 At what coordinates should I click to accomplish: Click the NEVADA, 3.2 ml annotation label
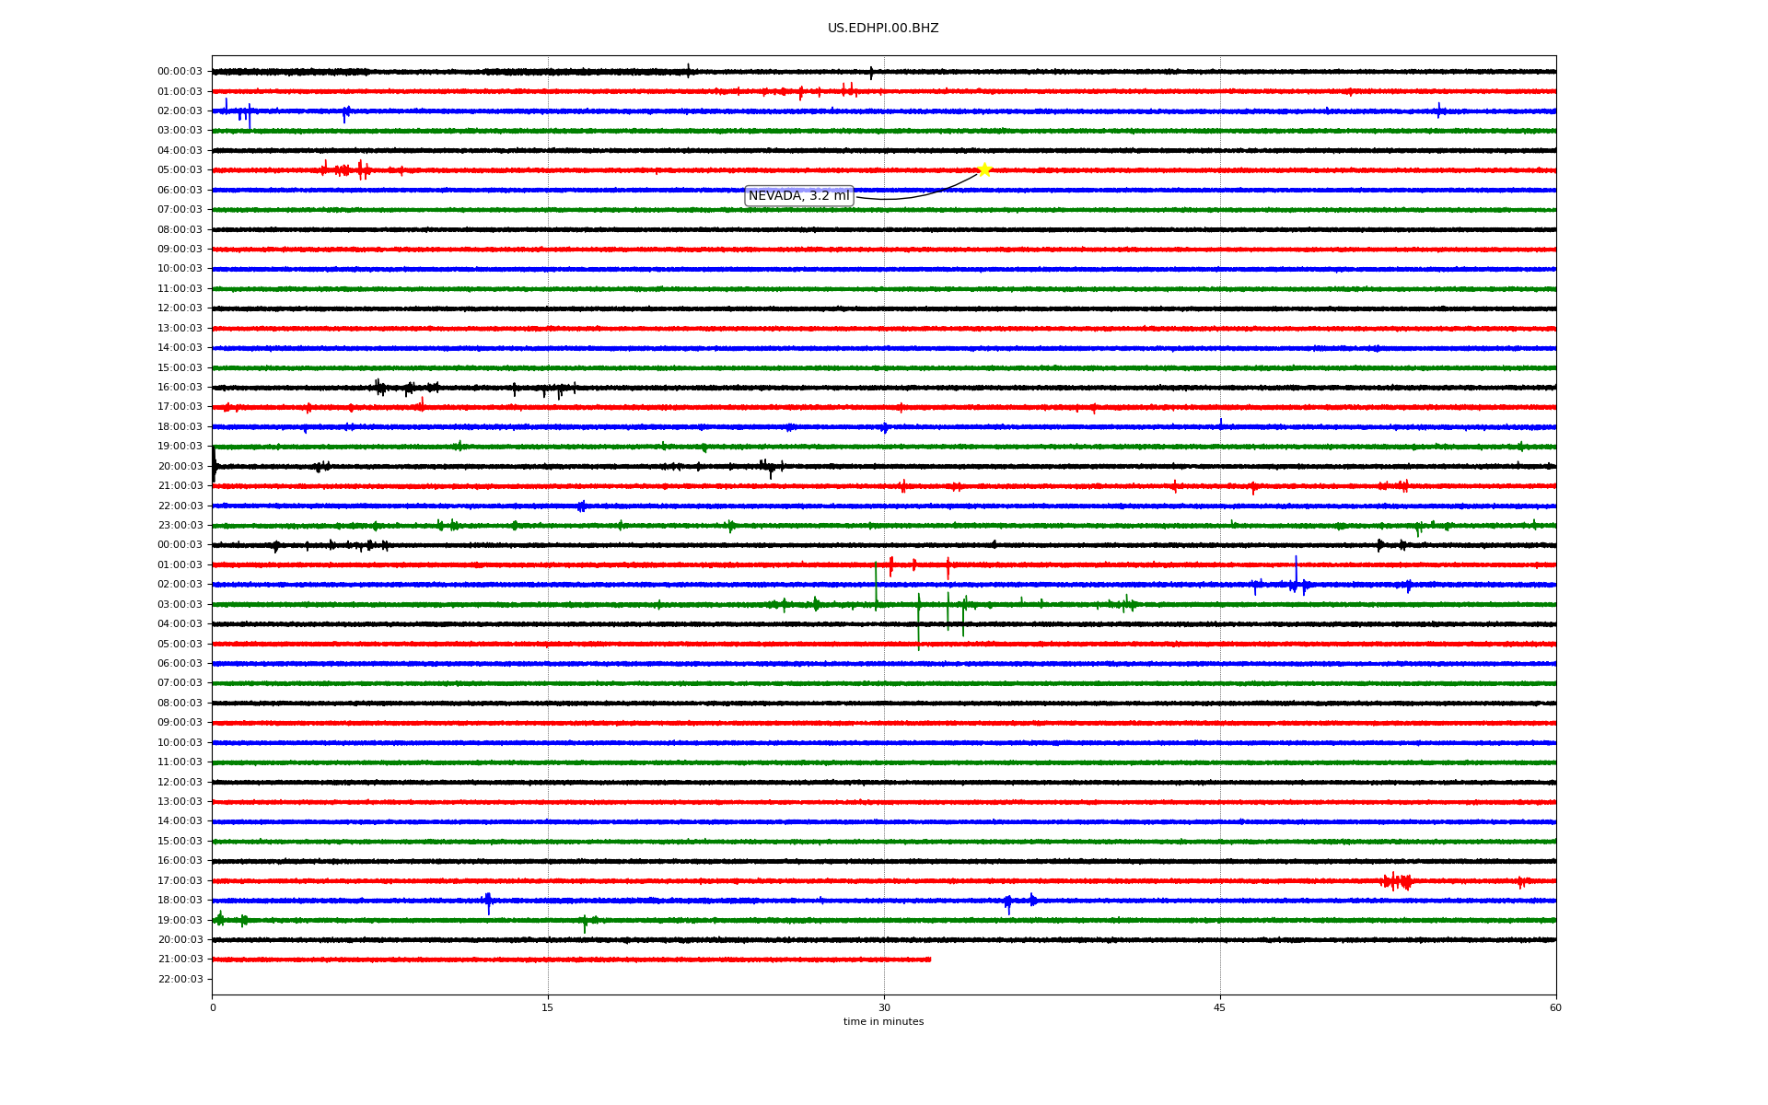point(798,196)
